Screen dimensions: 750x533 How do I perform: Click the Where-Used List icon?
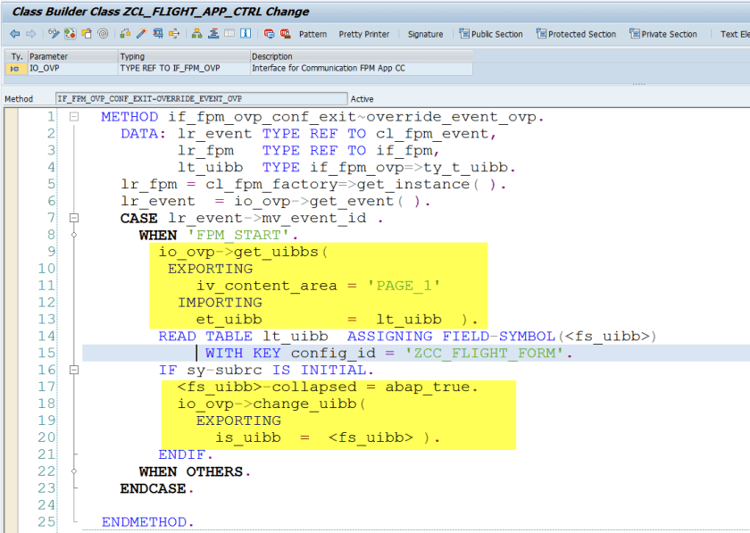coord(174,34)
